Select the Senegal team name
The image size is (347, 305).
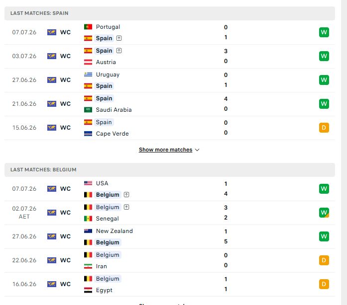(108, 219)
